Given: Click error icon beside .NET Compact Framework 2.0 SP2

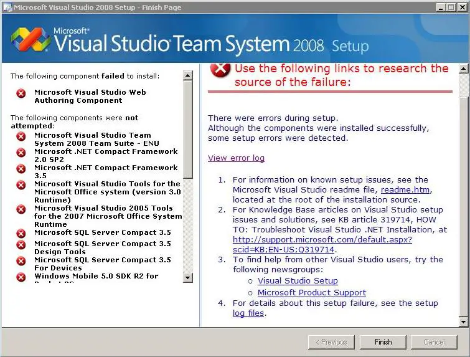Looking at the screenshot, I should (x=21, y=153).
